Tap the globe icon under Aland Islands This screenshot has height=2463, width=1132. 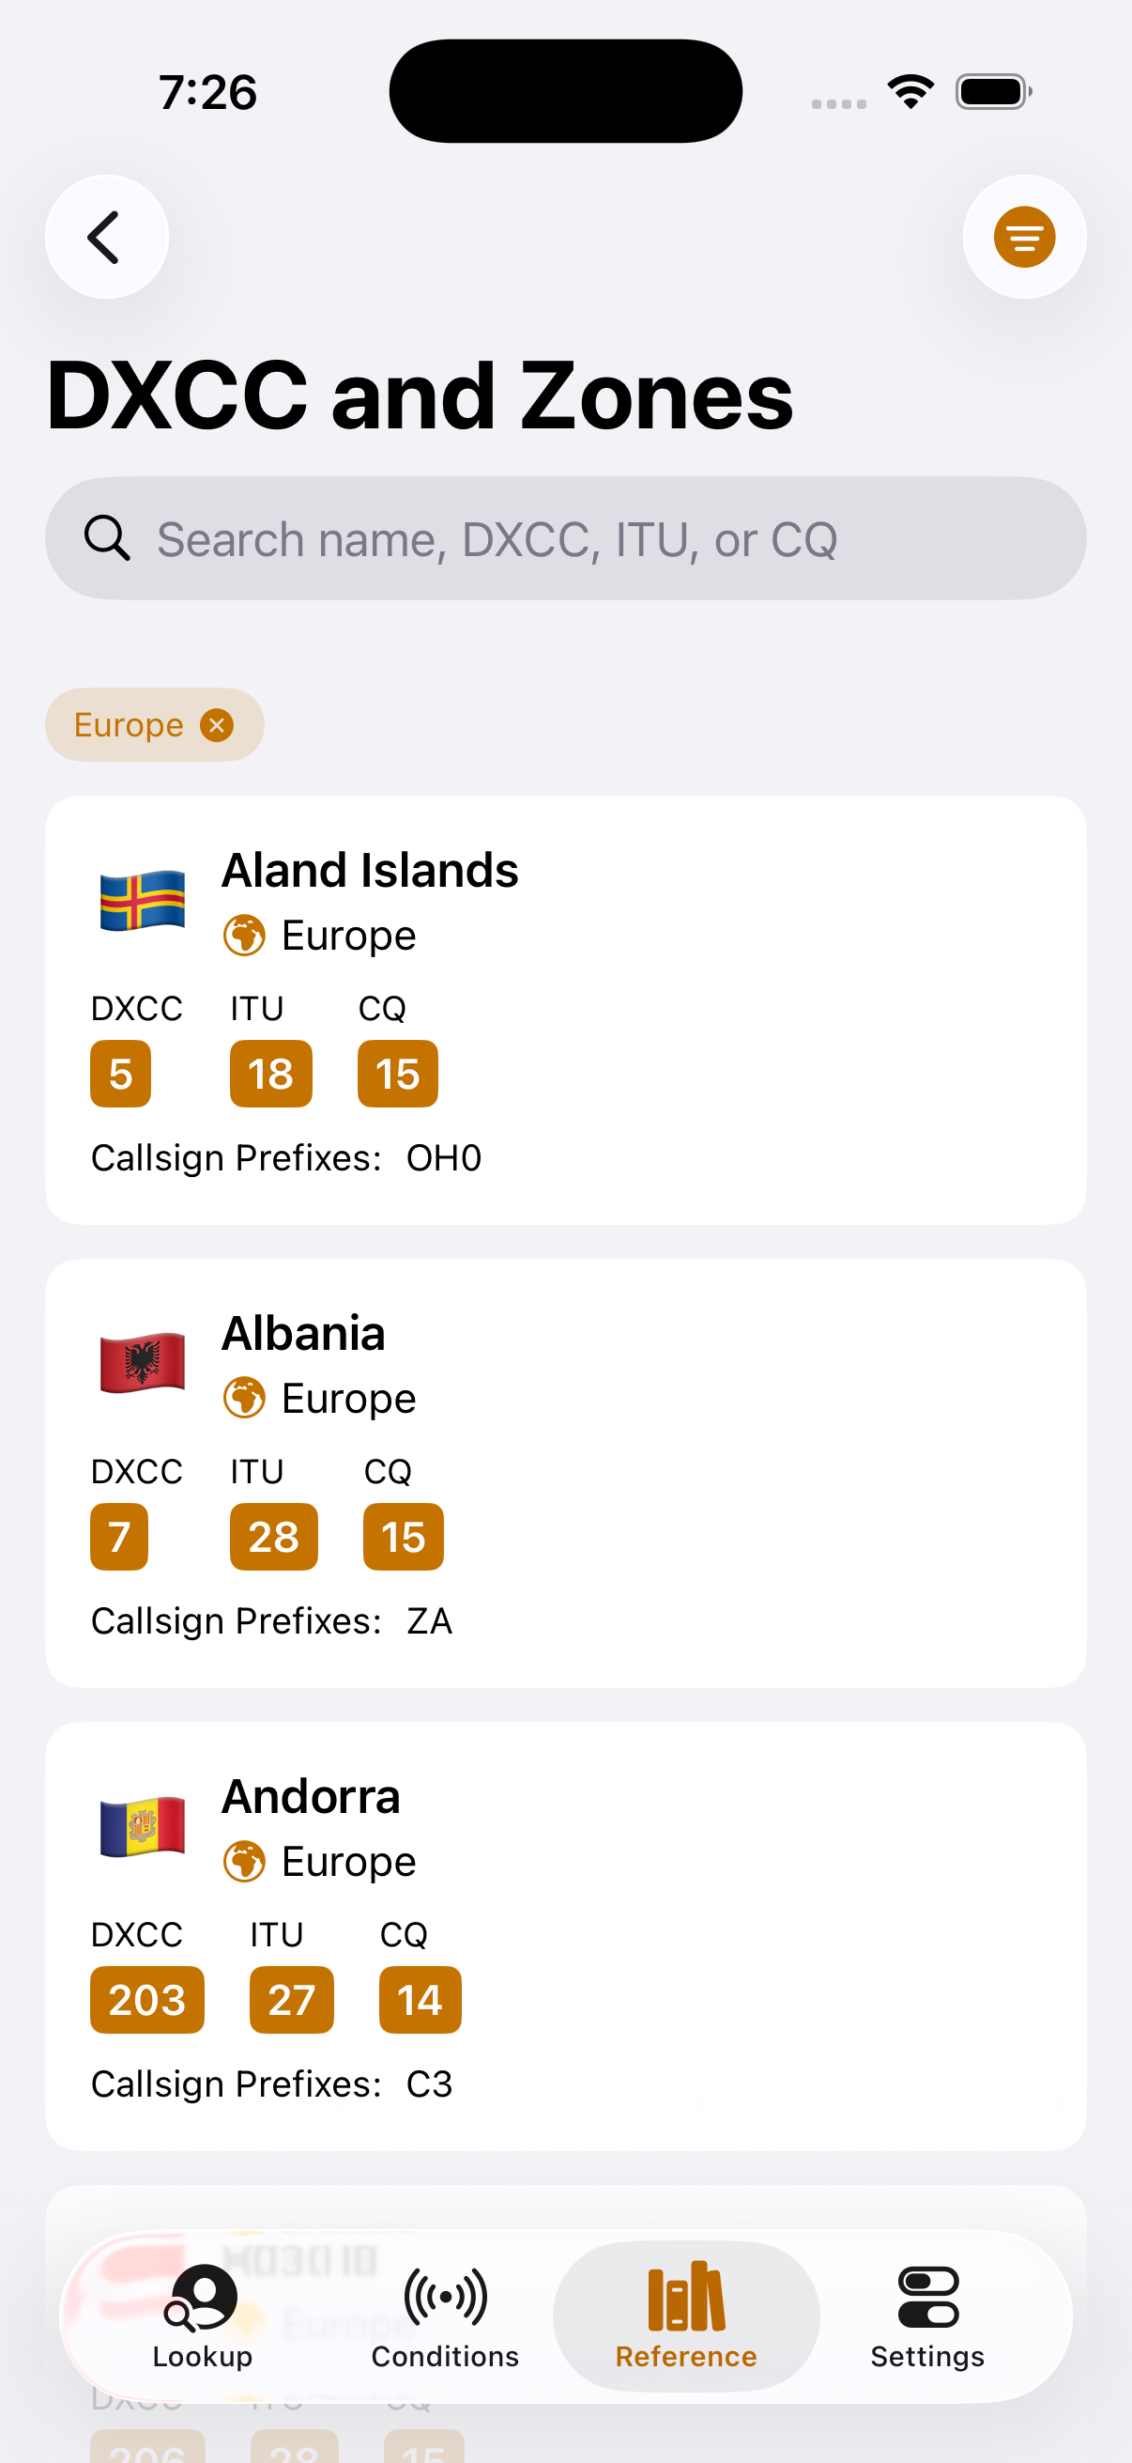[245, 935]
